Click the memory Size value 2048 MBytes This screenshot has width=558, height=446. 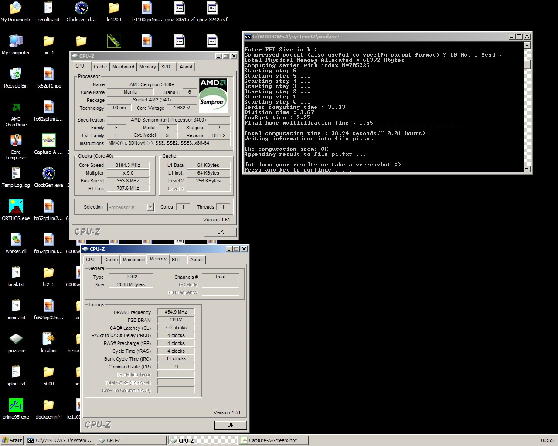[131, 284]
